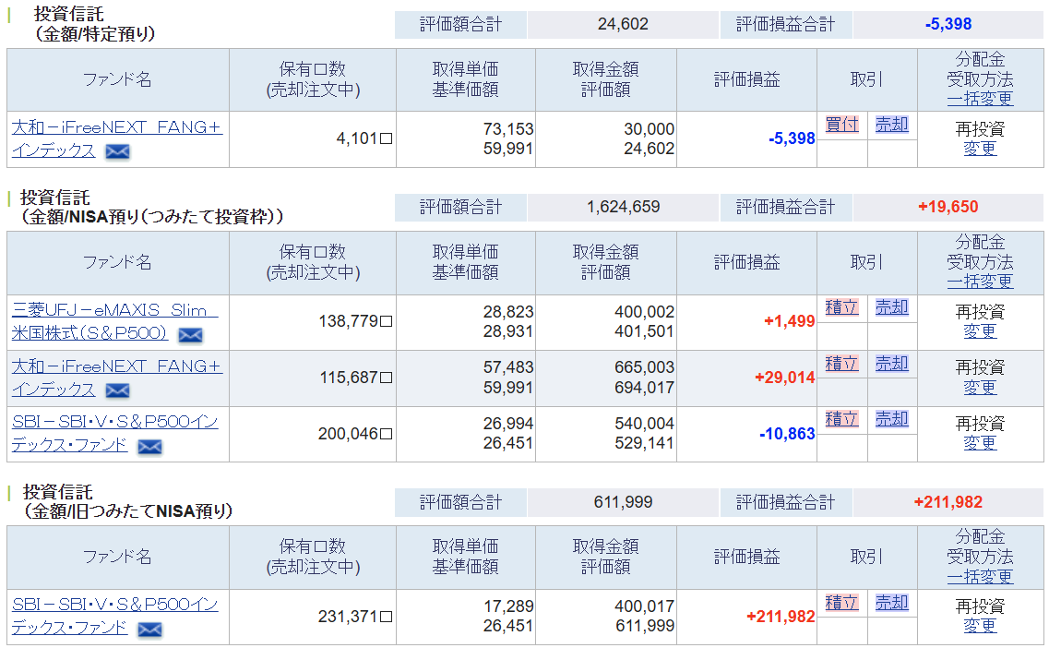Click 一括変更 link in NISA つみたて投資枠 header
Viewport: 1049px width, 648px height.
[x=980, y=282]
